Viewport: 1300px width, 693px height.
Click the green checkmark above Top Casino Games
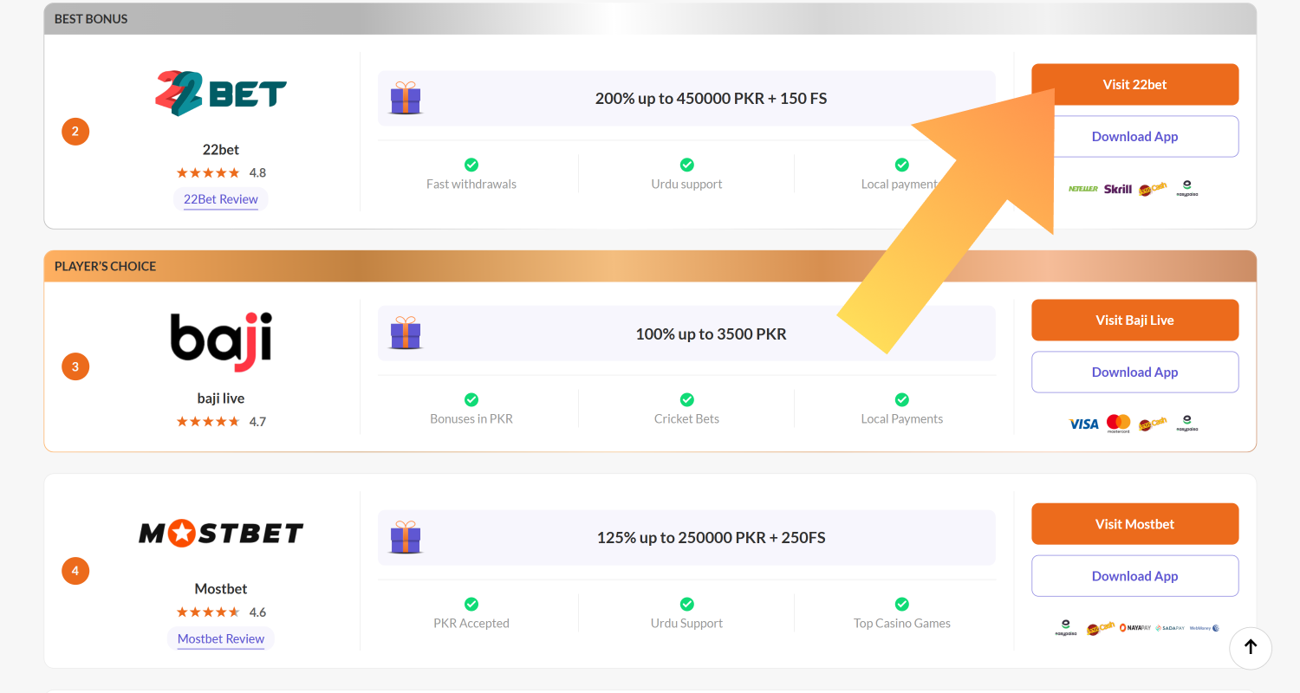pyautogui.click(x=901, y=604)
